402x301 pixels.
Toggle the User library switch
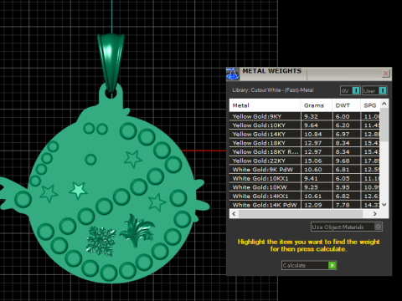coord(374,90)
